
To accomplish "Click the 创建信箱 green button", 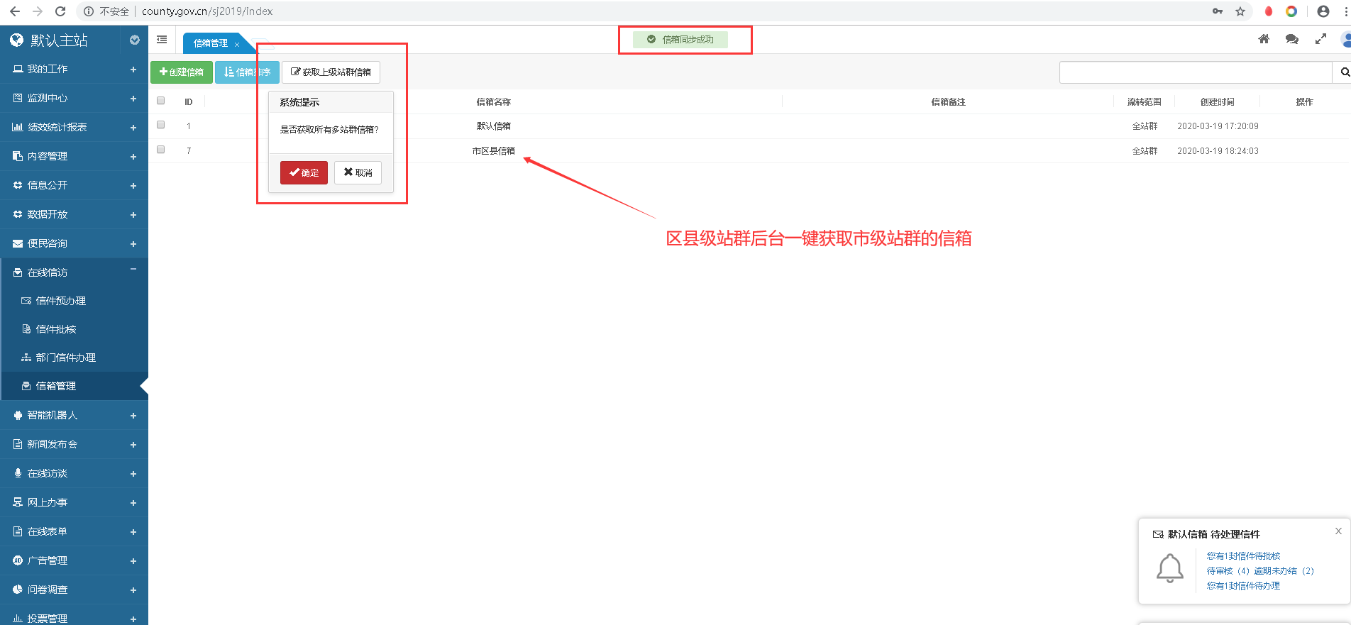I will pos(182,72).
